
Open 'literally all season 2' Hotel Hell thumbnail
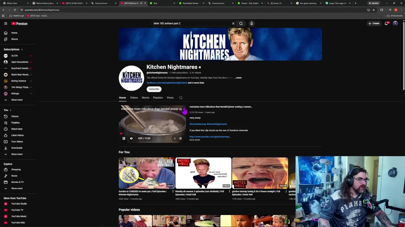click(203, 173)
